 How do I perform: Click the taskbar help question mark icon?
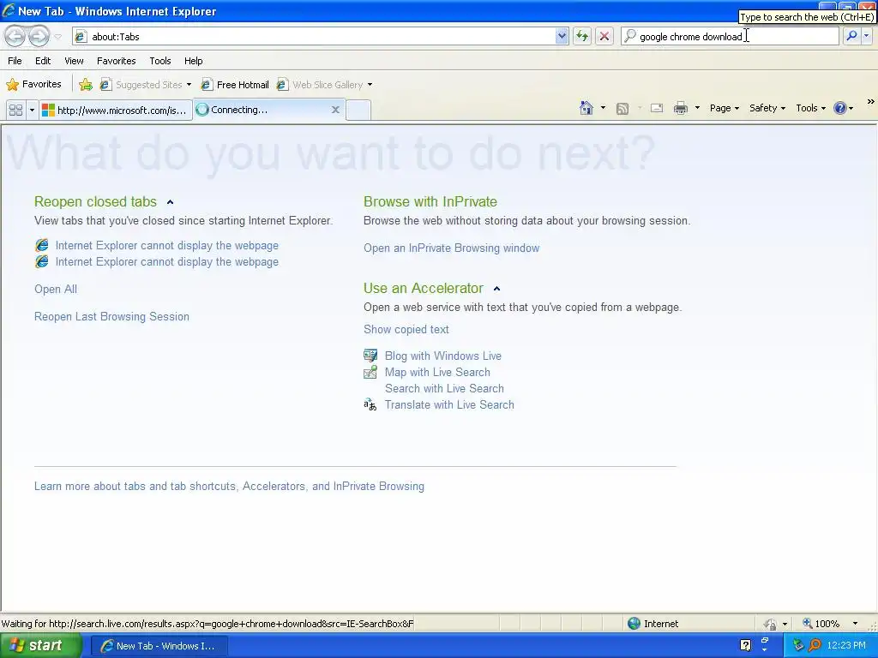746,645
